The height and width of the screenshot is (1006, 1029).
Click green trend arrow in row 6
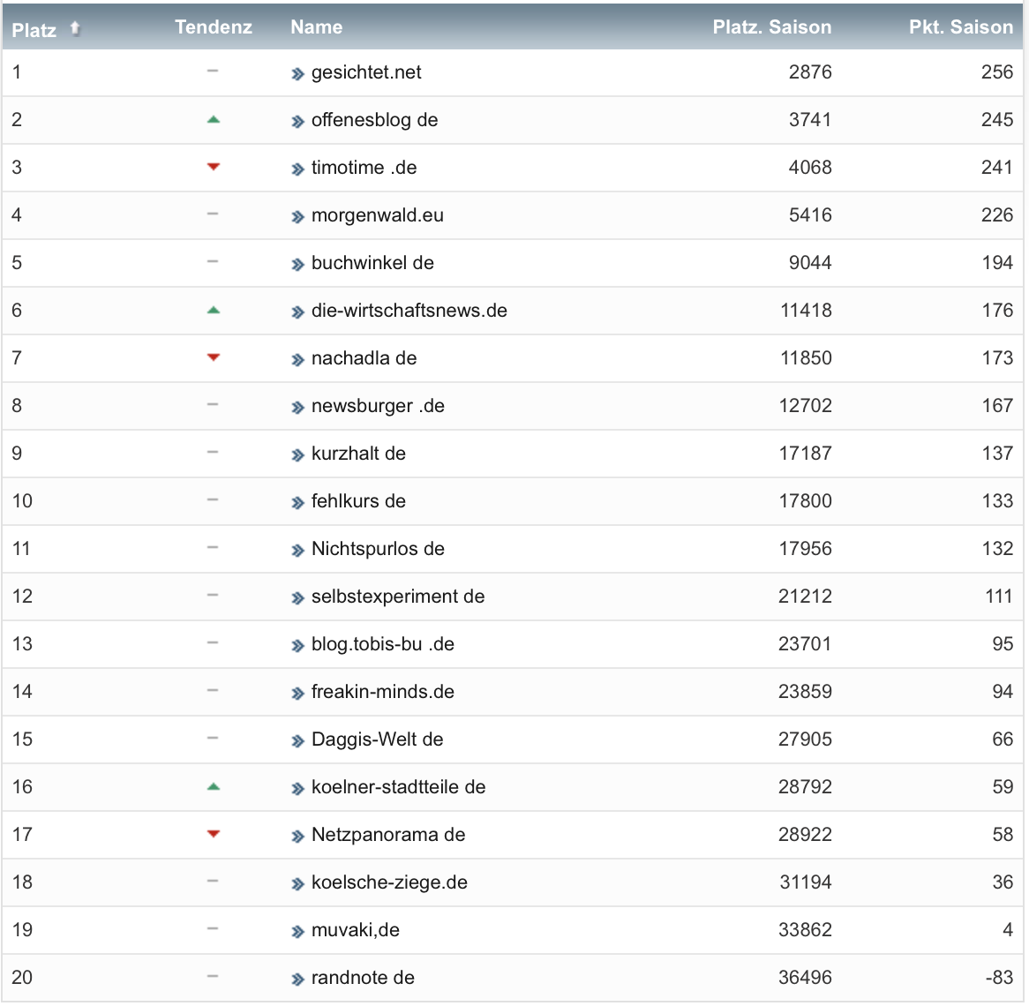pyautogui.click(x=213, y=311)
